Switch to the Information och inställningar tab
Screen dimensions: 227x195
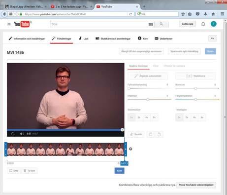pyautogui.click(x=27, y=39)
